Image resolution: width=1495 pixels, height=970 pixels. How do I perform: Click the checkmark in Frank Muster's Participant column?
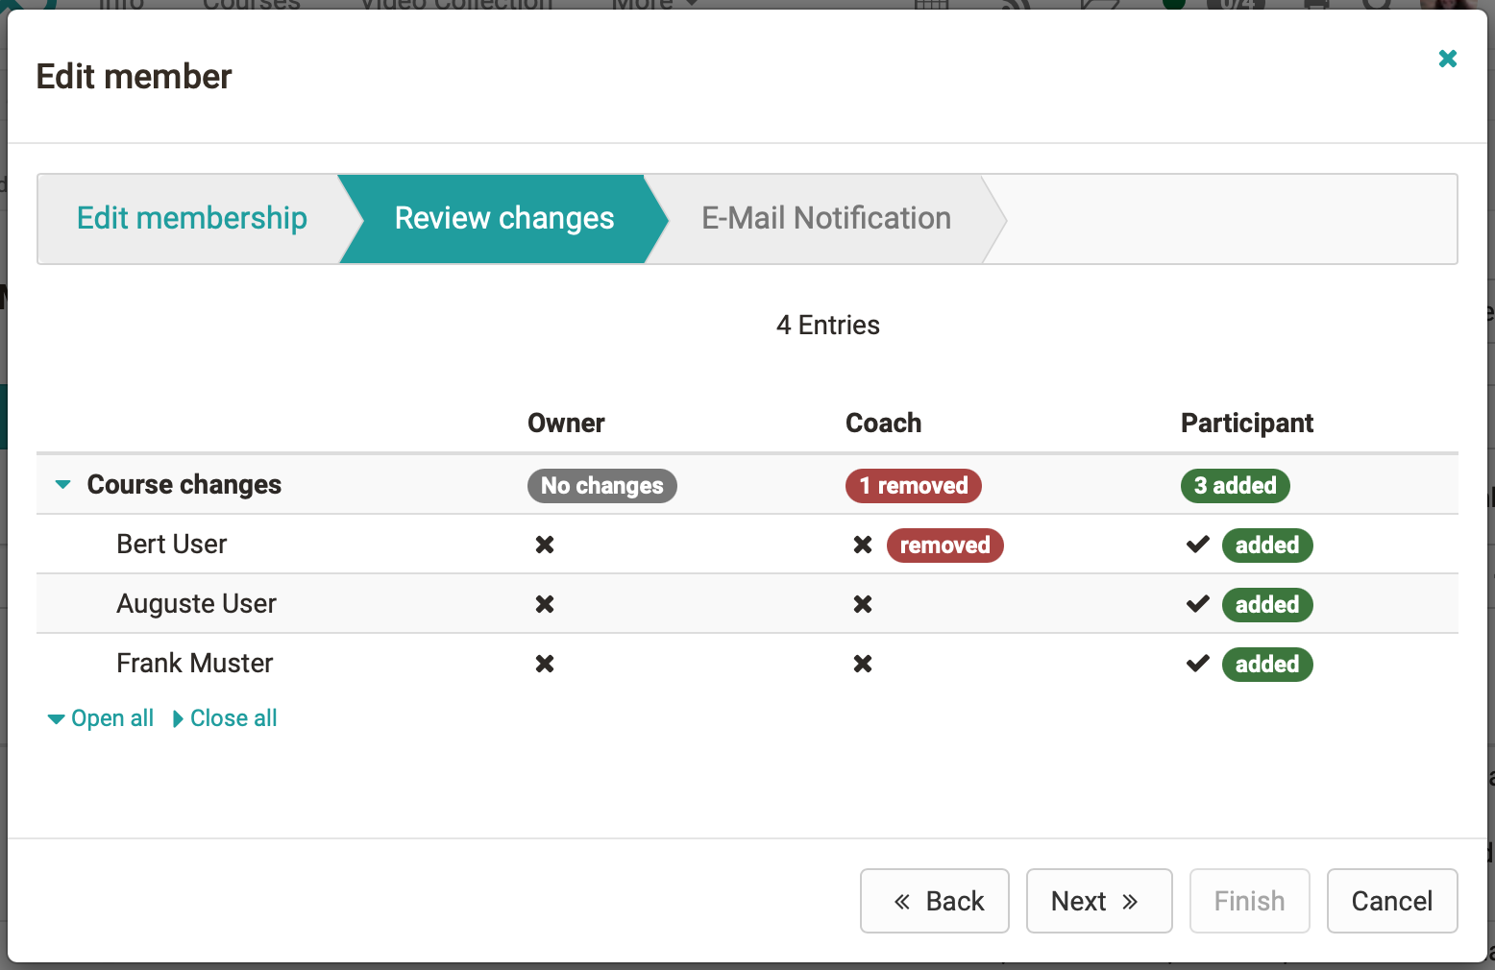[x=1197, y=664]
